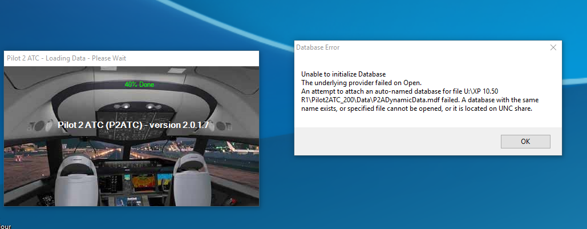Click the cockpit splash image in Pilot 2 ATC
Image resolution: width=587 pixels, height=229 pixels.
131,136
